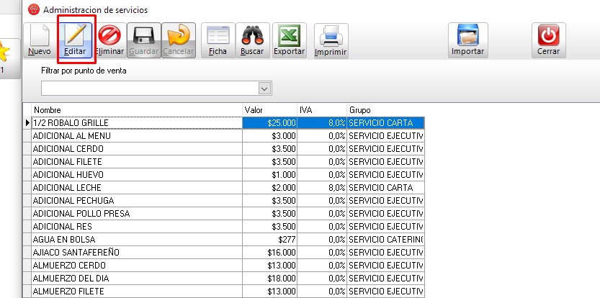Select the AGUA EN BOLSA service row
The image size is (600, 298).
137,239
